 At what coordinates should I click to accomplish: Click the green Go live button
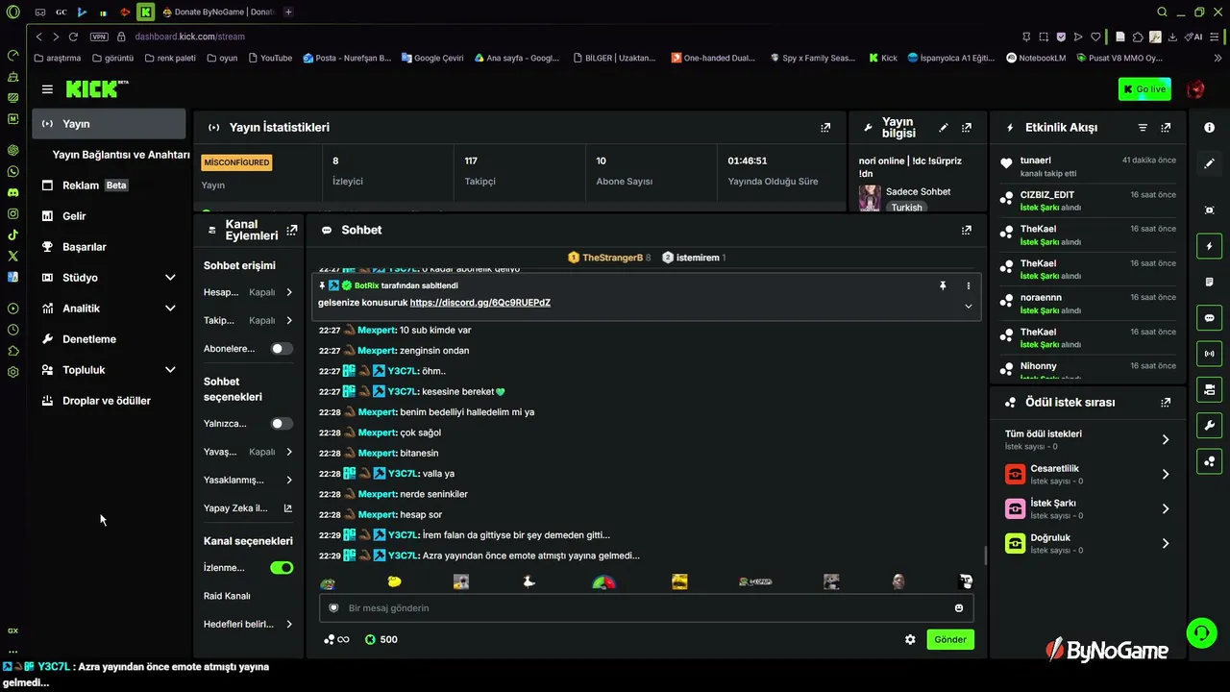tap(1144, 89)
